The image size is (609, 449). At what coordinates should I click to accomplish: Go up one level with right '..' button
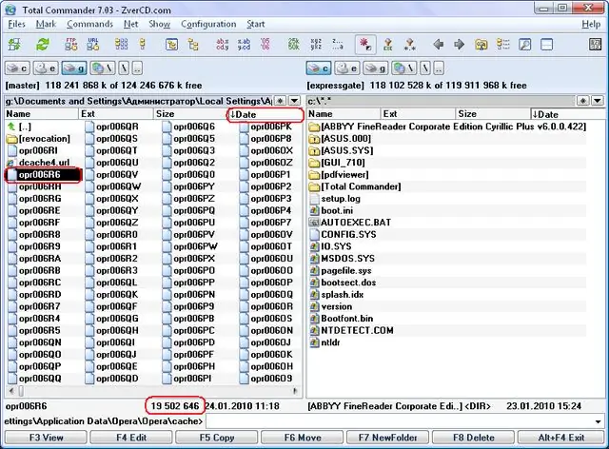(439, 68)
